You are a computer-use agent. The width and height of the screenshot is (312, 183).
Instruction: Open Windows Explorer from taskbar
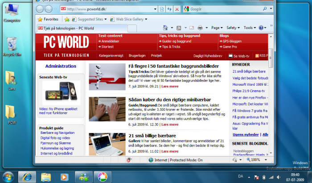46,177
